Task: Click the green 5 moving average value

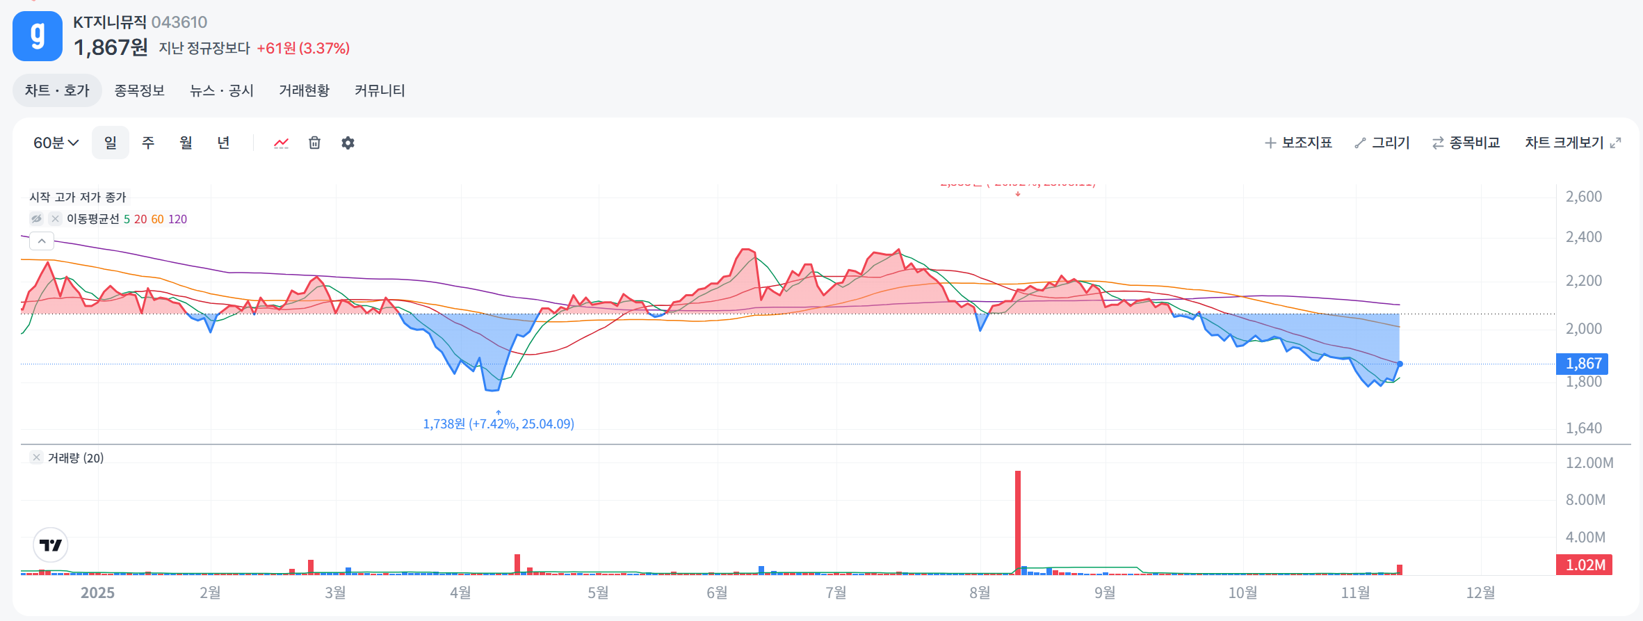Action: tap(127, 219)
